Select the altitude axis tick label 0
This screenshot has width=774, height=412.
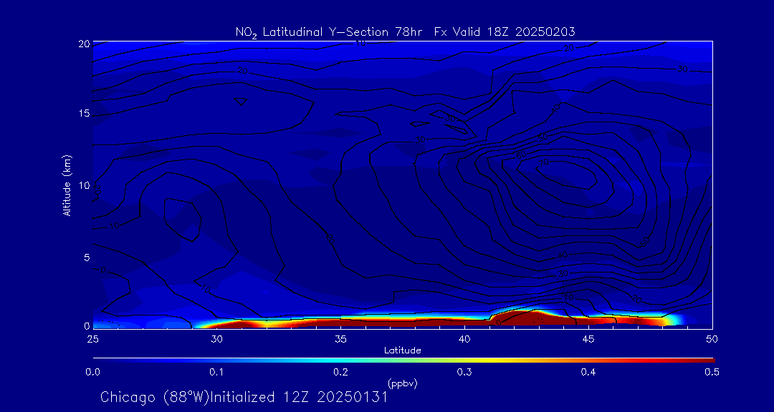pyautogui.click(x=87, y=325)
